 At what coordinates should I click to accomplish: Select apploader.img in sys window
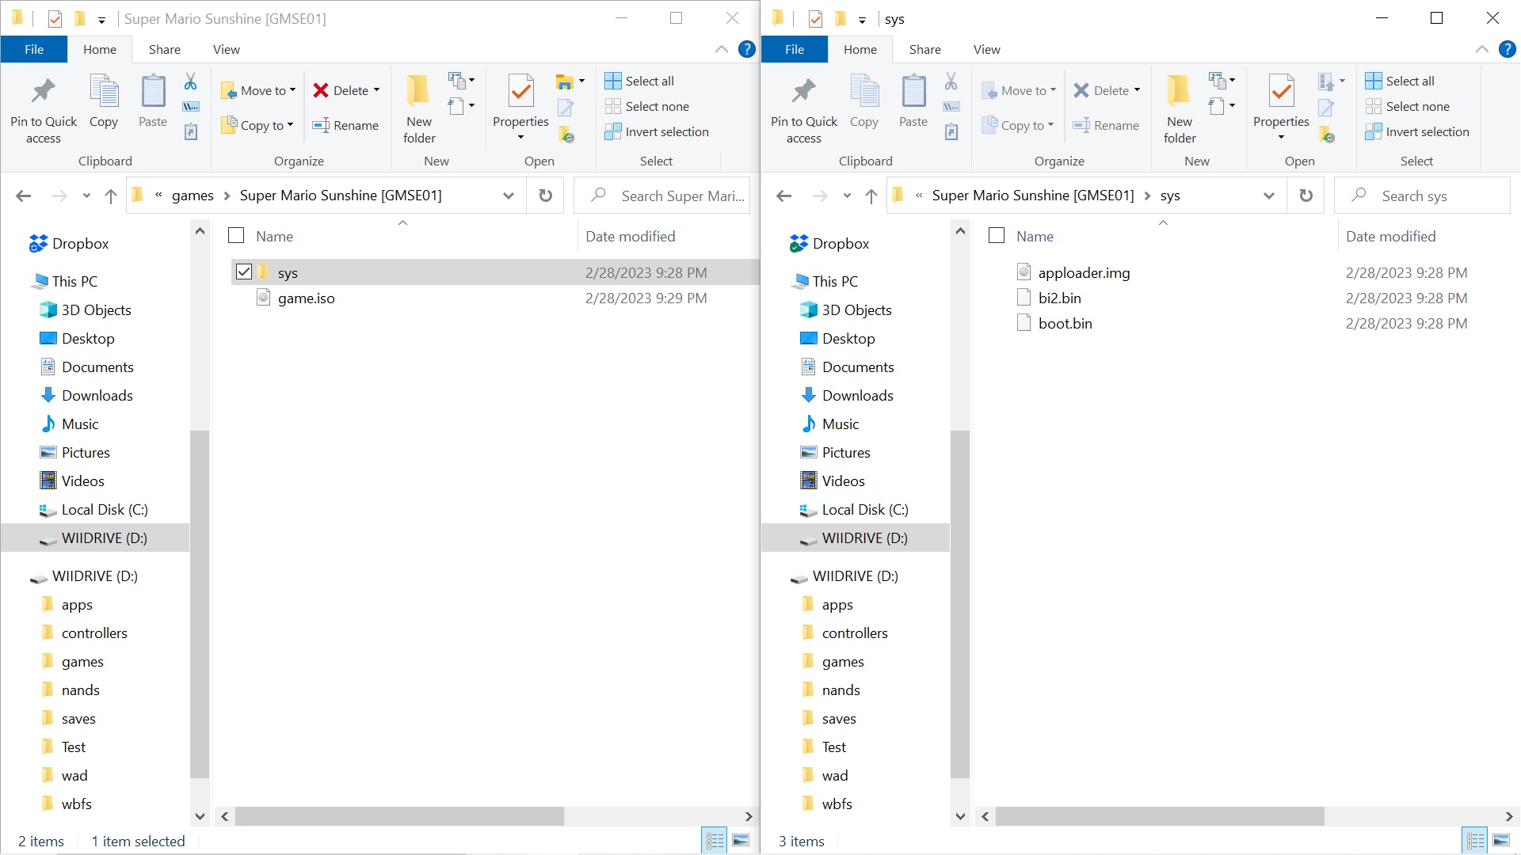click(x=1084, y=272)
